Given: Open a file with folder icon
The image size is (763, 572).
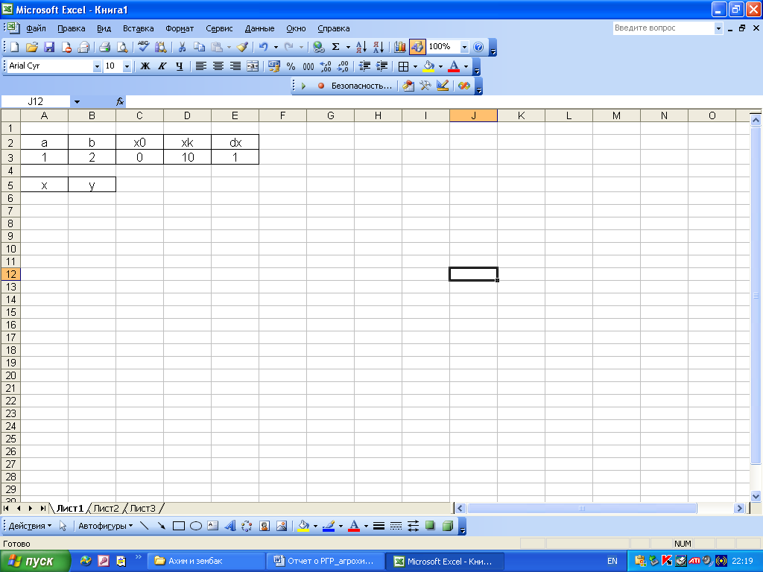Looking at the screenshot, I should click(31, 47).
